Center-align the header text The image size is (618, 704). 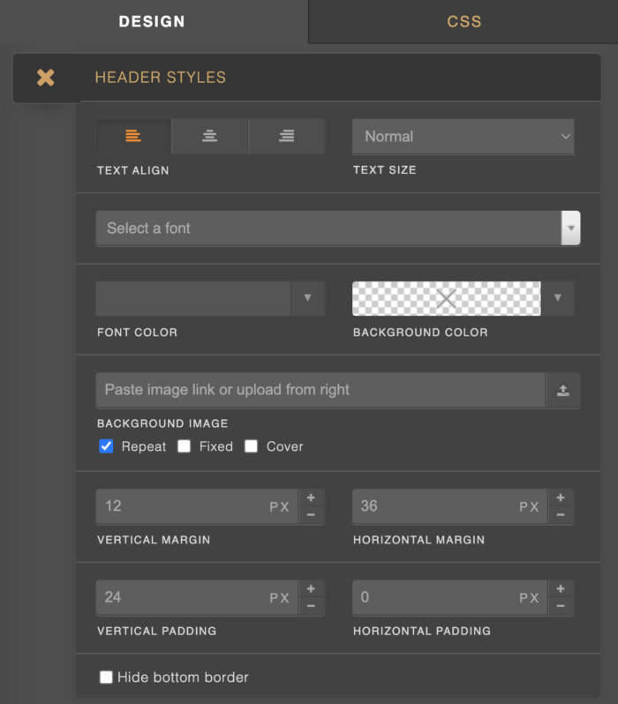[x=210, y=137]
